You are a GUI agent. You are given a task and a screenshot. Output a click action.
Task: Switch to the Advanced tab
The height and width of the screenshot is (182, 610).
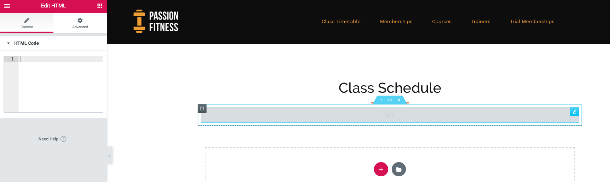click(80, 23)
